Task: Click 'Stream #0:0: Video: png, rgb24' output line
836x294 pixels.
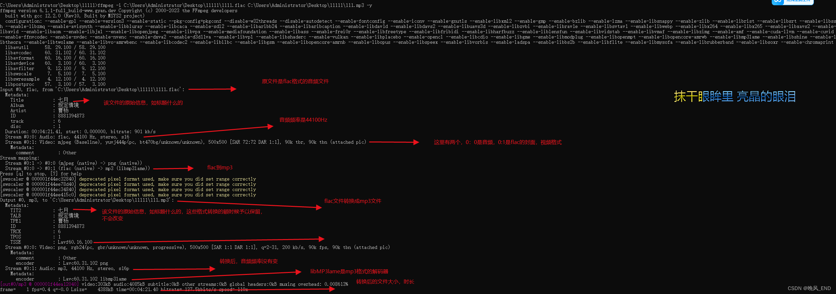Action: 198,247
